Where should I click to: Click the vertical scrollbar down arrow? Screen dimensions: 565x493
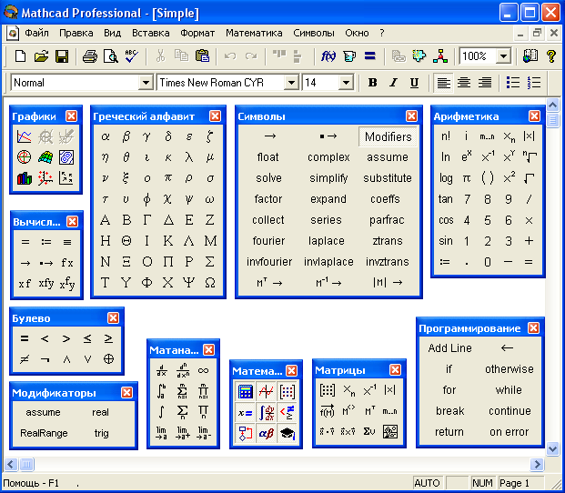pos(552,448)
